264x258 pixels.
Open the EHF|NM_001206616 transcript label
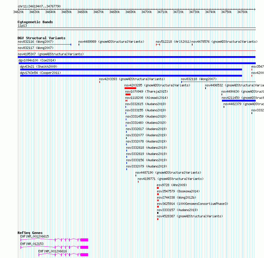[53, 251]
